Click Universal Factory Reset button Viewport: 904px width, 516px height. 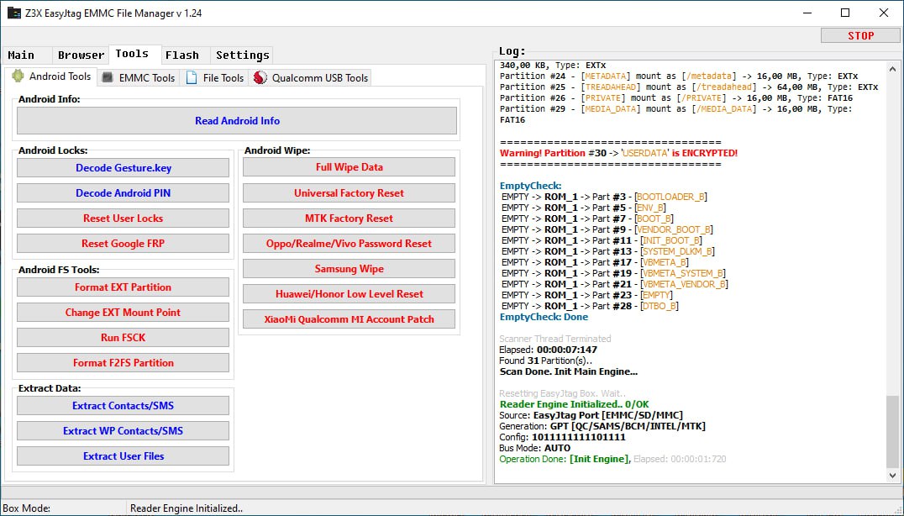[x=349, y=193]
